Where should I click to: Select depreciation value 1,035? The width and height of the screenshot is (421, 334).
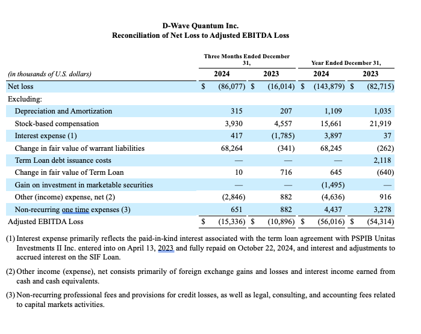click(382, 111)
